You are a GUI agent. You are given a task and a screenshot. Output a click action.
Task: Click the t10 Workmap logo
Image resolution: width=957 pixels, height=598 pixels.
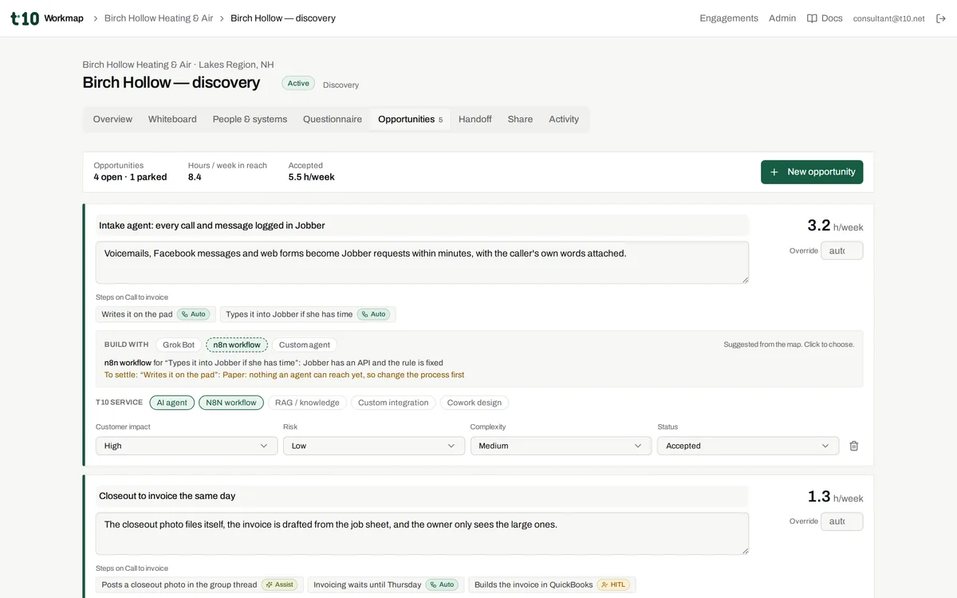tap(47, 18)
